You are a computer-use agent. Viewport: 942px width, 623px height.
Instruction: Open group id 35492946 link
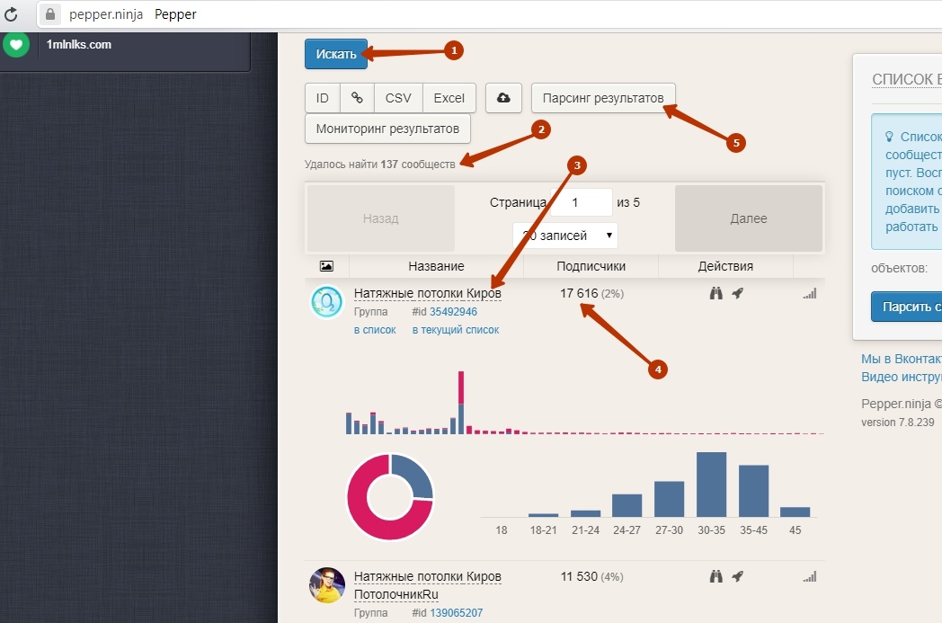coord(454,312)
